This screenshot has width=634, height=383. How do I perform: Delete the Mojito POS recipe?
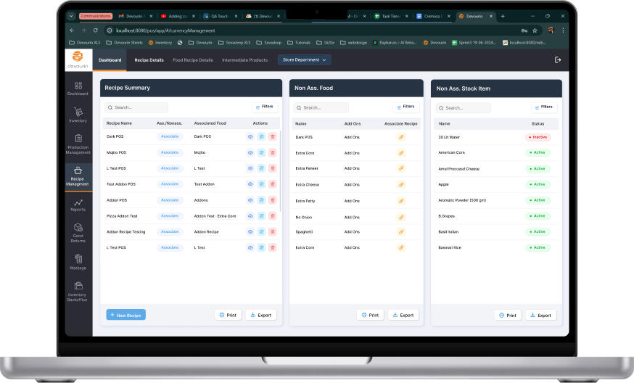[x=273, y=152]
